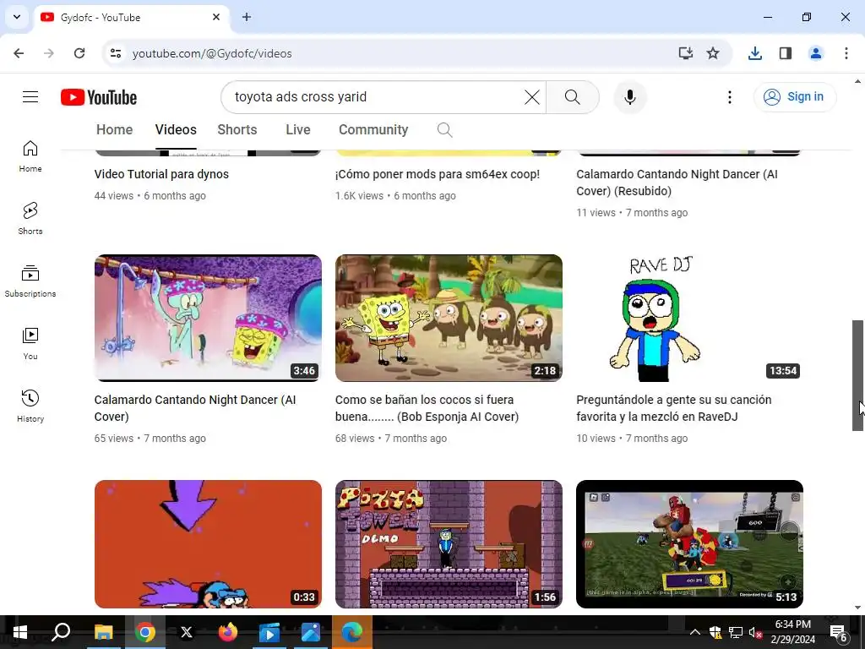This screenshot has width=865, height=649.
Task: Play Roblox game thumbnail 5:13
Action: pyautogui.click(x=689, y=544)
